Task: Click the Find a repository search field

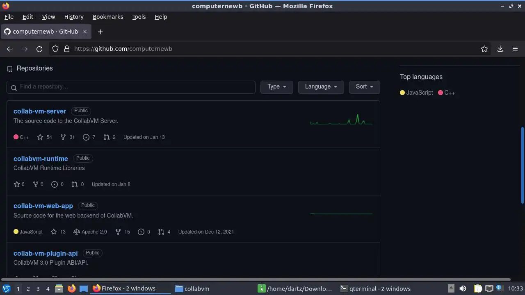Action: pos(131,87)
